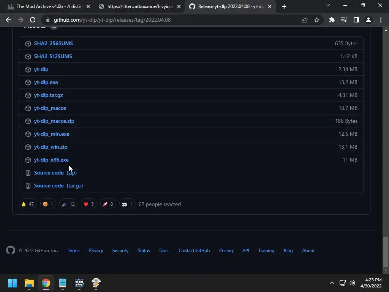Toggle heart reaction with 5
This screenshot has height=292, width=389.
pos(89,204)
